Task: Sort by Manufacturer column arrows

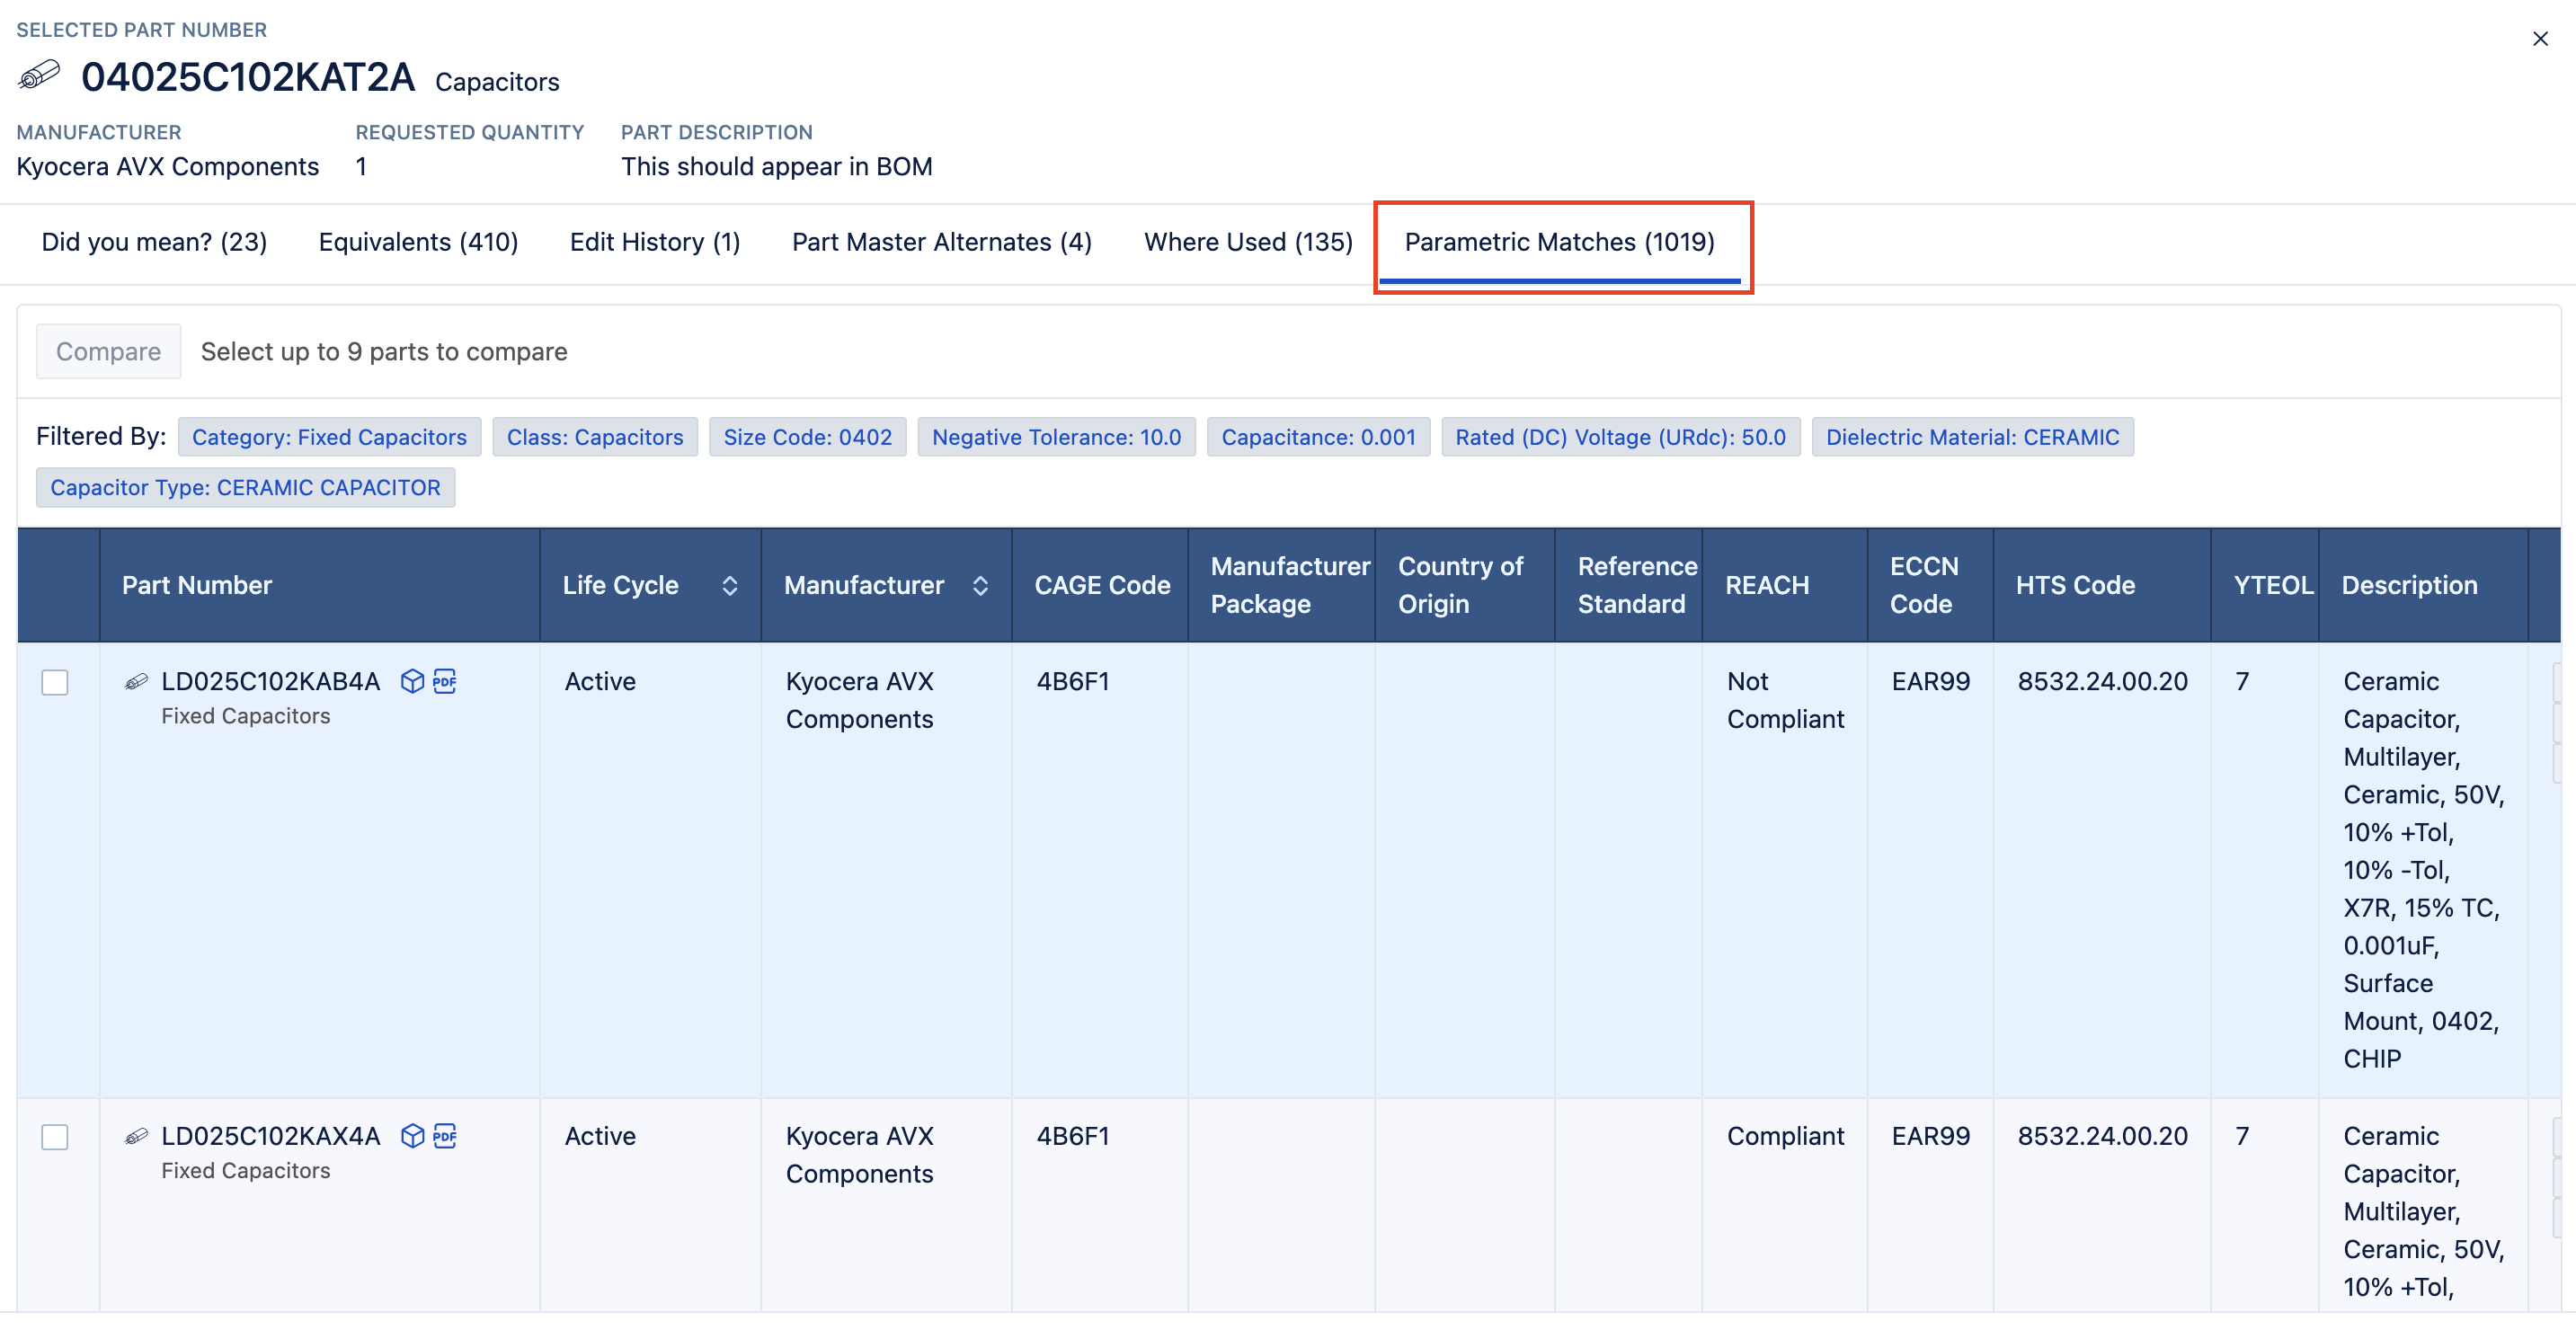Action: (980, 586)
